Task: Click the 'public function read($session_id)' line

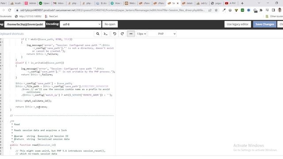Action: 33,145
